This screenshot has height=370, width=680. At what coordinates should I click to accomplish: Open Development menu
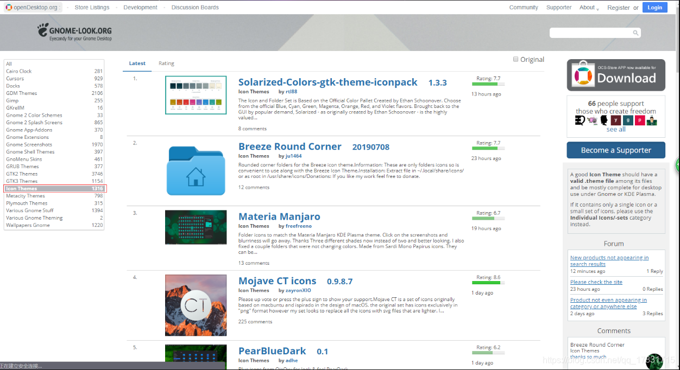(140, 8)
